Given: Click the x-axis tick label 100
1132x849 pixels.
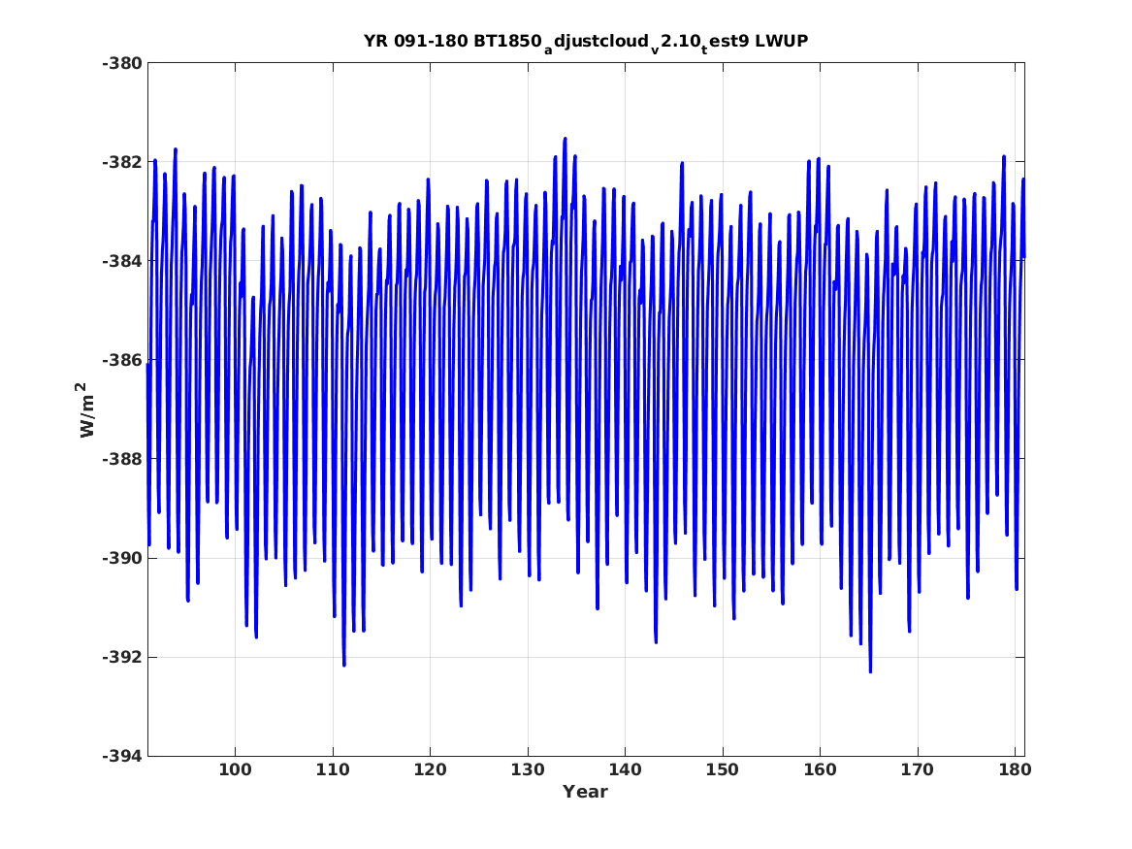Looking at the screenshot, I should click(x=236, y=769).
